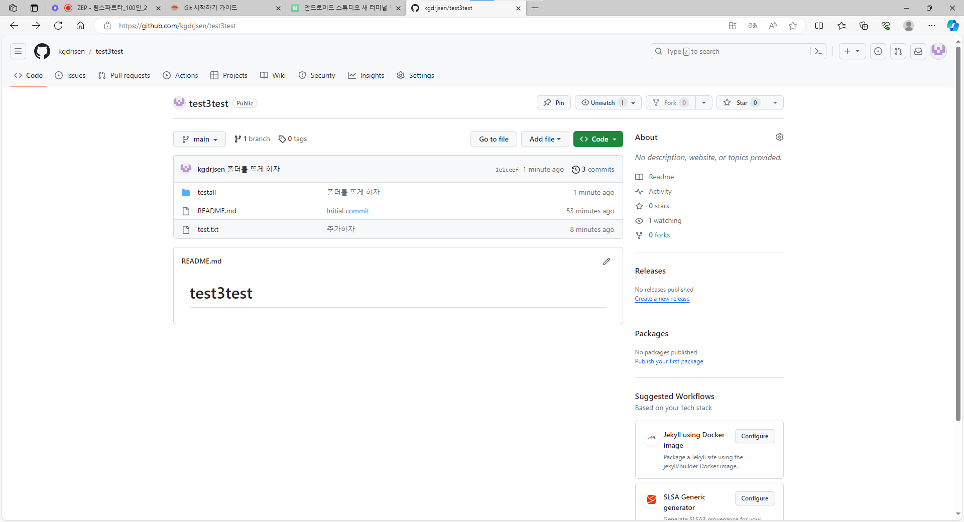
Task: View 3 commits history
Action: (593, 169)
